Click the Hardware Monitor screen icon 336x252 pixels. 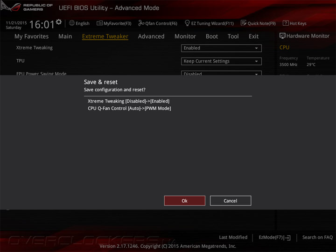pos(282,36)
